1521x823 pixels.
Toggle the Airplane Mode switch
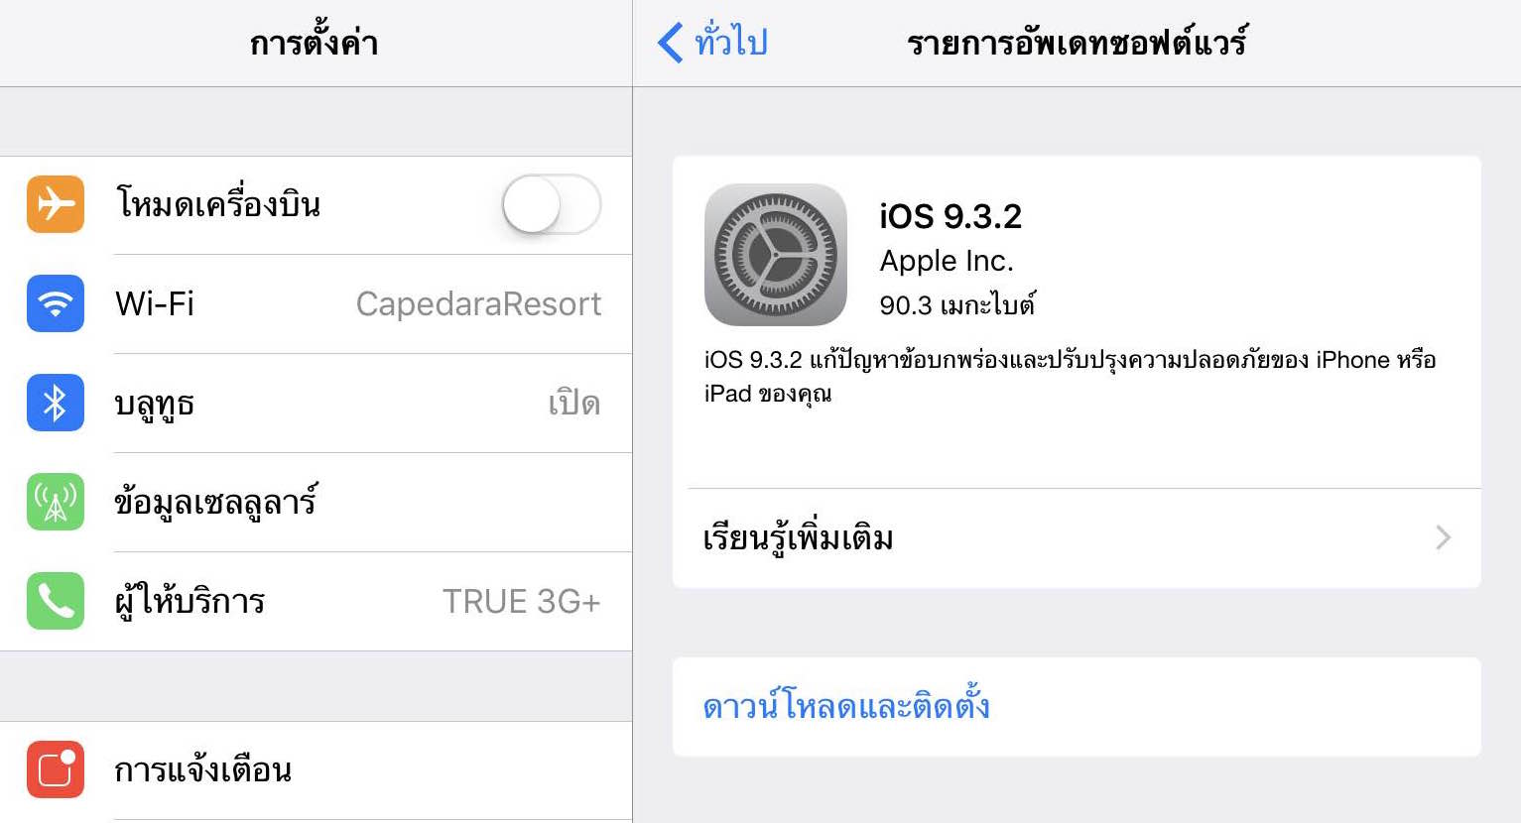click(552, 204)
